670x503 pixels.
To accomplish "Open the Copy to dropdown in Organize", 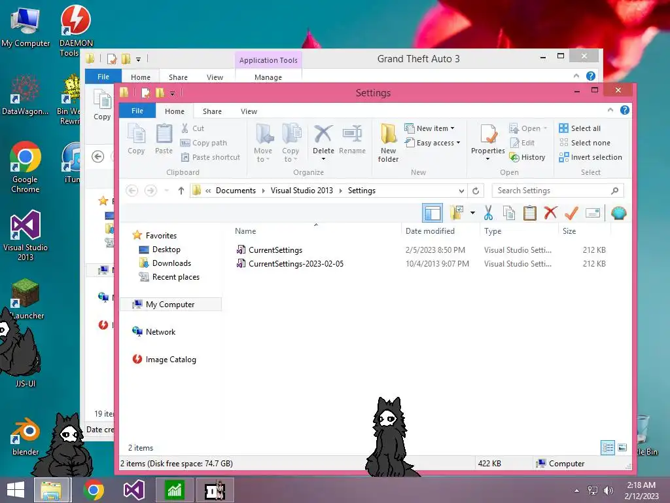I will (x=291, y=143).
